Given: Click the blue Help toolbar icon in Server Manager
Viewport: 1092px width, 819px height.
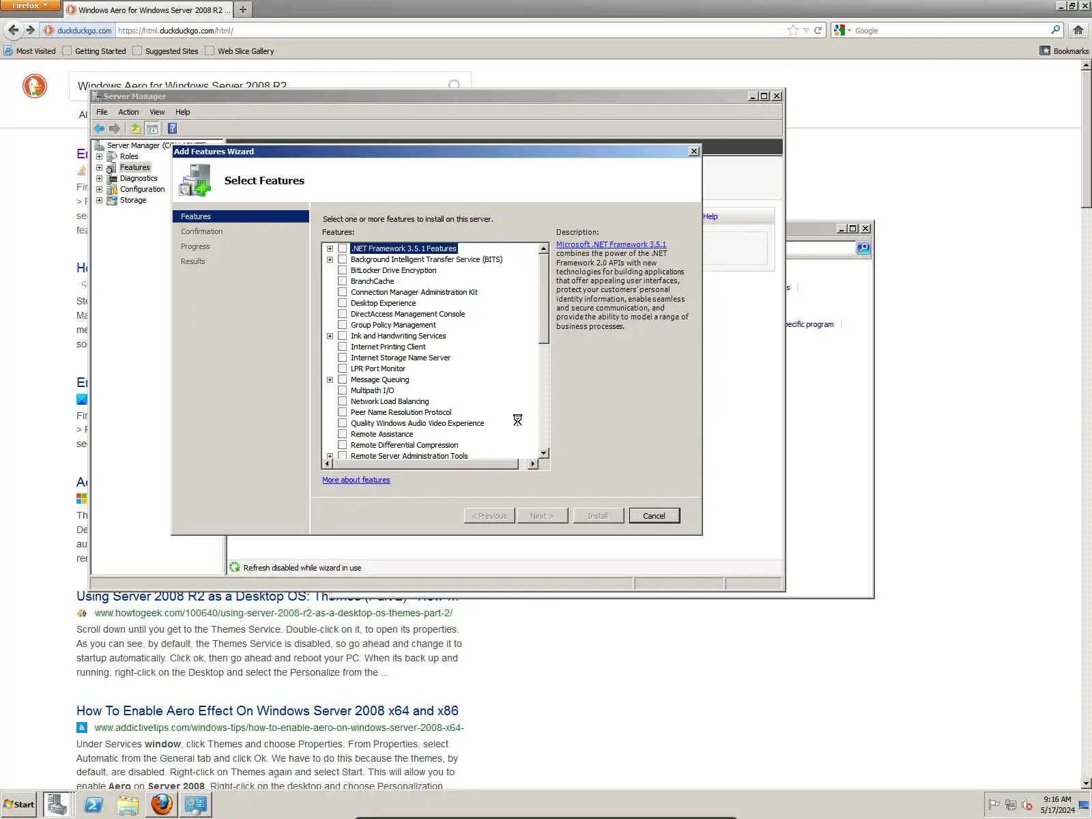Looking at the screenshot, I should pyautogui.click(x=173, y=128).
